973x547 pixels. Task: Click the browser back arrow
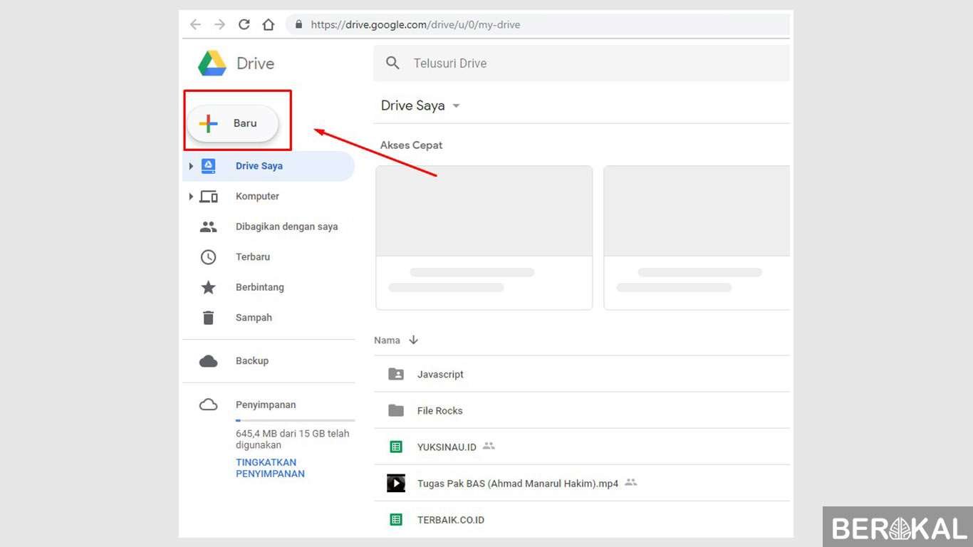(195, 24)
